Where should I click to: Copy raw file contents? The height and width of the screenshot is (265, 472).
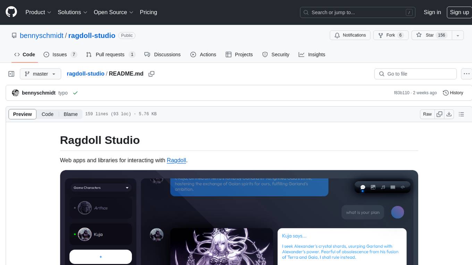pyautogui.click(x=439, y=114)
